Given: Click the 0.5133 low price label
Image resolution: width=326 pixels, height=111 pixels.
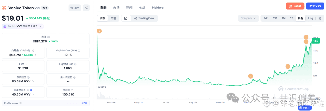Looking at the screenshot, I should 102,87.
